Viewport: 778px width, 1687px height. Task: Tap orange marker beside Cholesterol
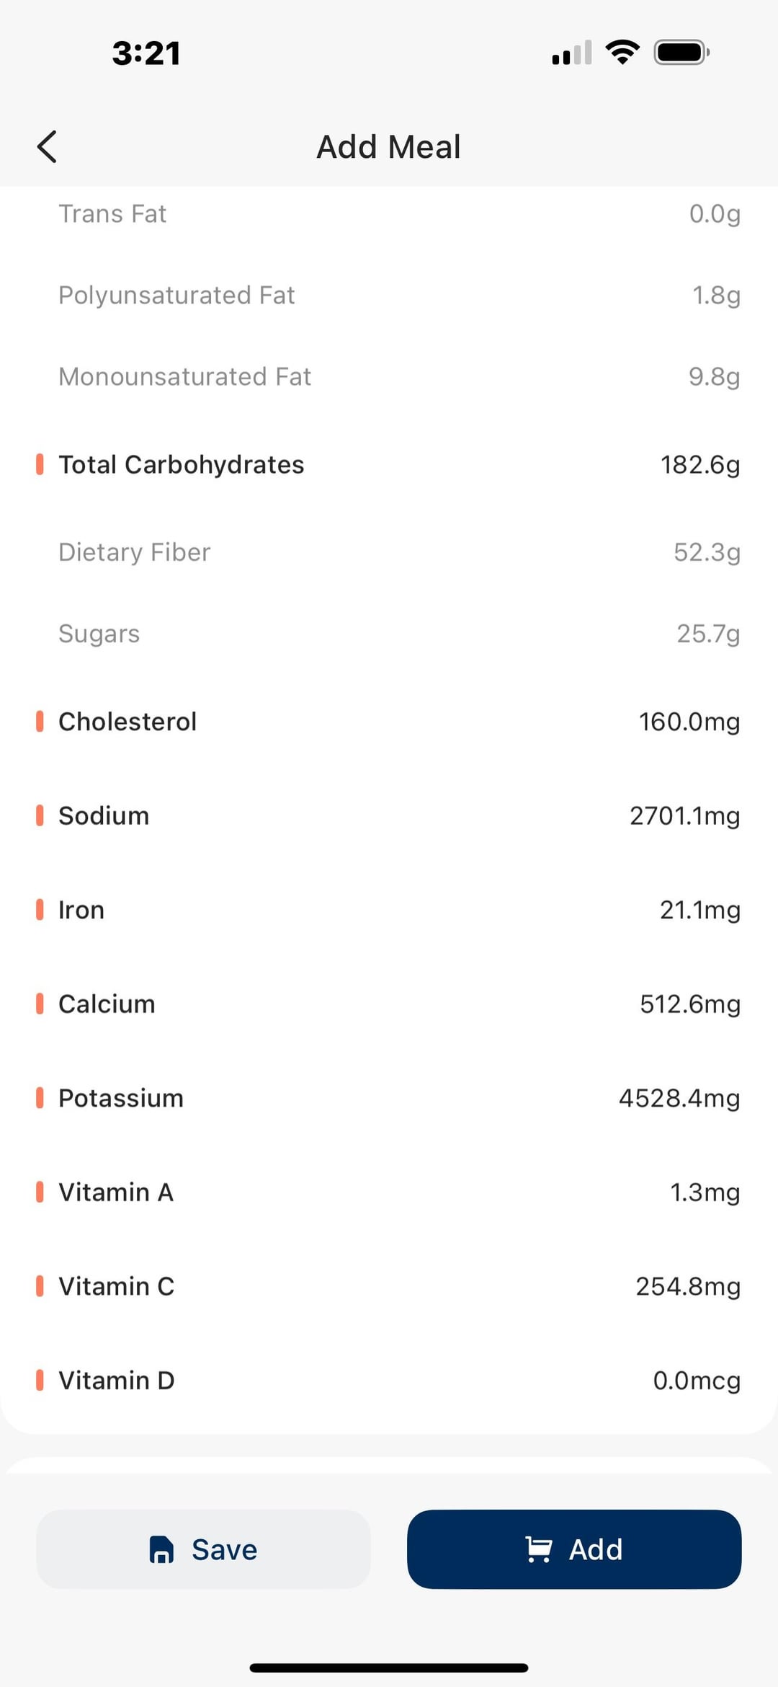pos(40,721)
